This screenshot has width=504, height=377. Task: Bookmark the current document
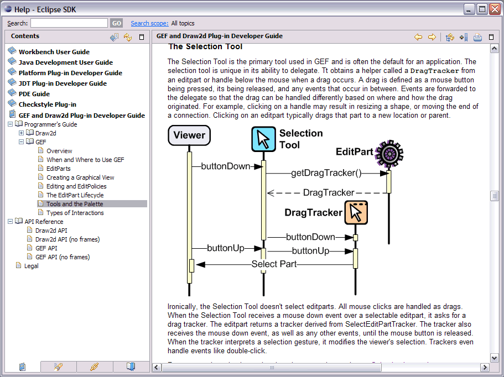coord(464,37)
